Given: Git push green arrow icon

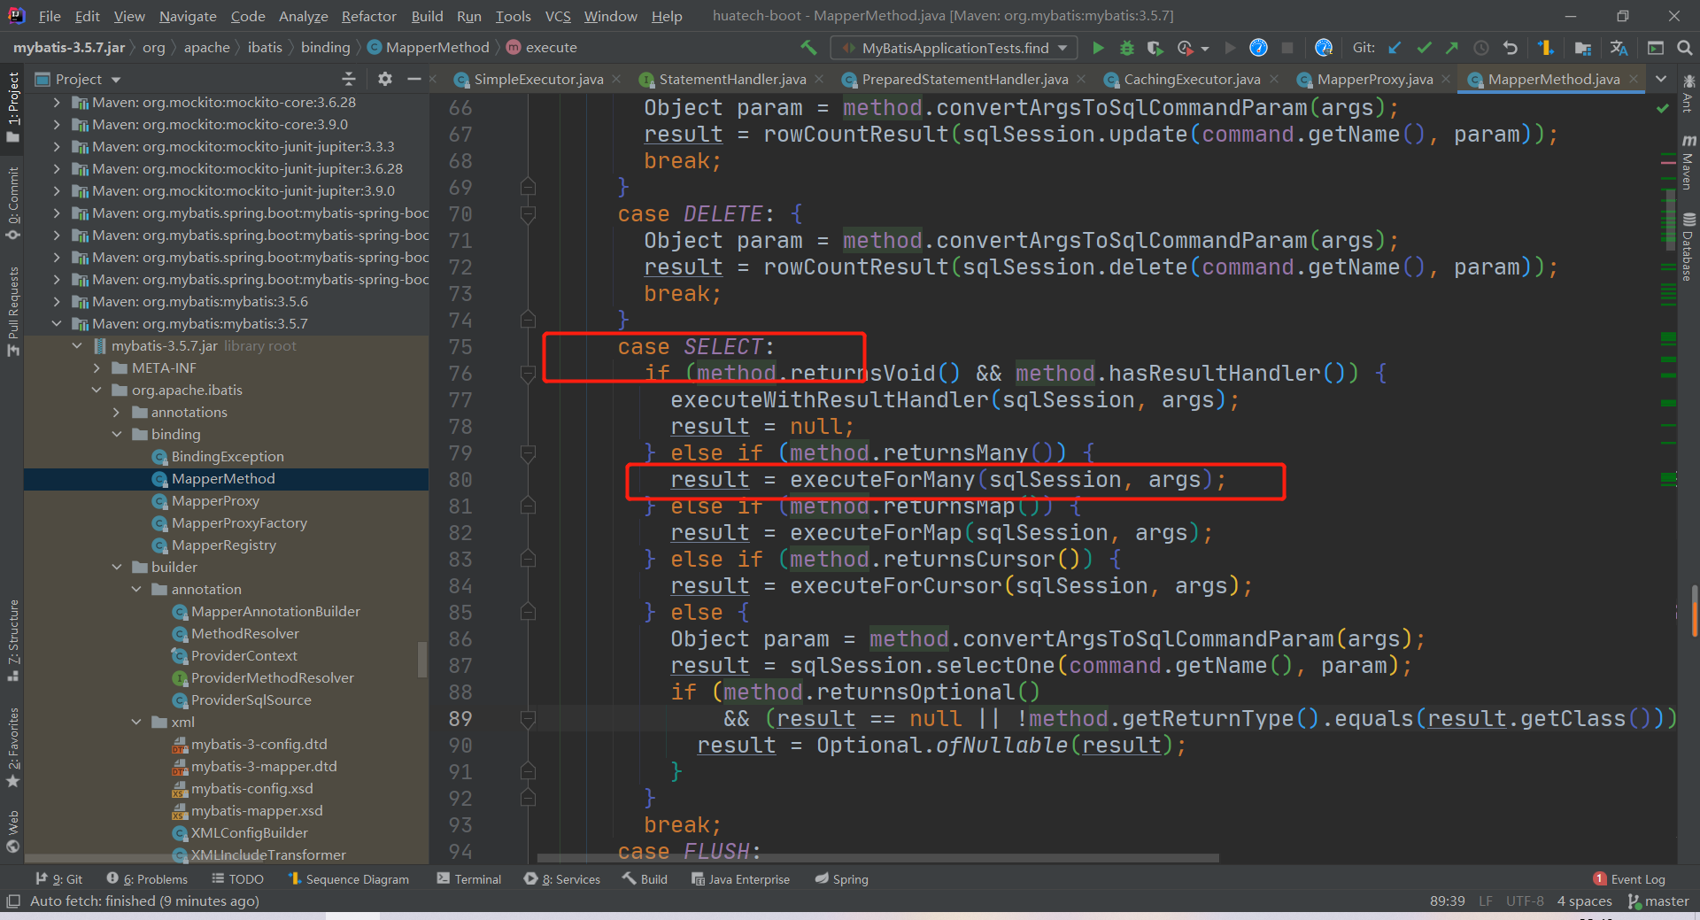Looking at the screenshot, I should pyautogui.click(x=1451, y=48).
